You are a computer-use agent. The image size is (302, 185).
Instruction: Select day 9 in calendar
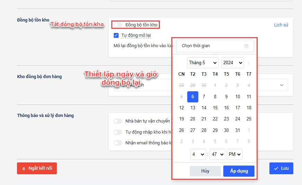coord(226,97)
